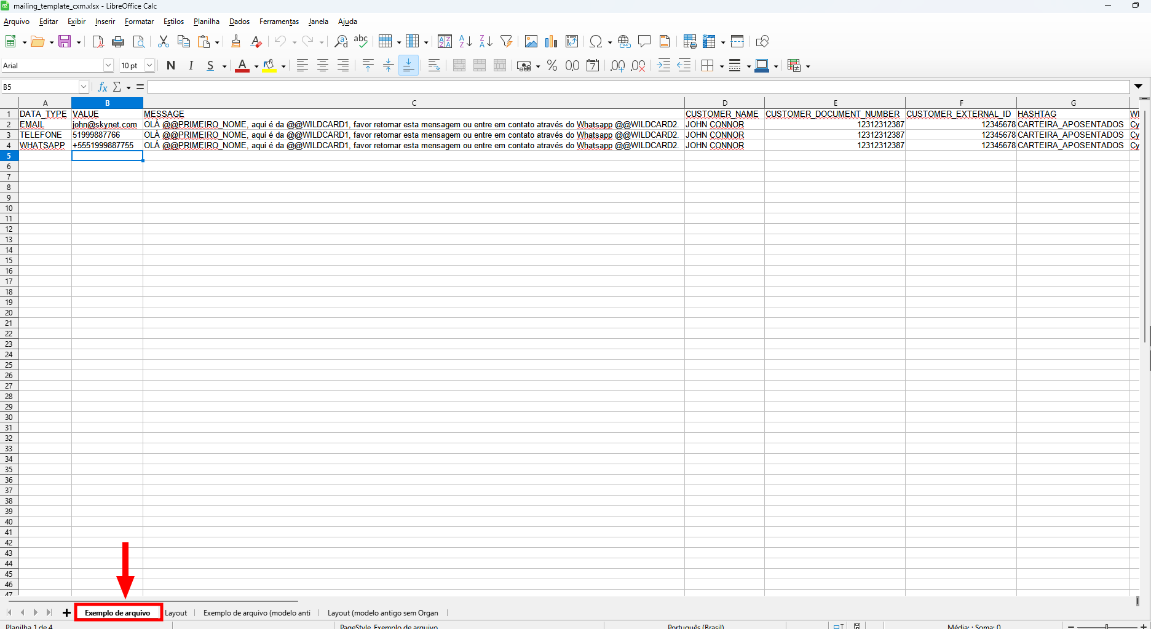Toggle Bold formatting button
The height and width of the screenshot is (629, 1151).
point(171,65)
